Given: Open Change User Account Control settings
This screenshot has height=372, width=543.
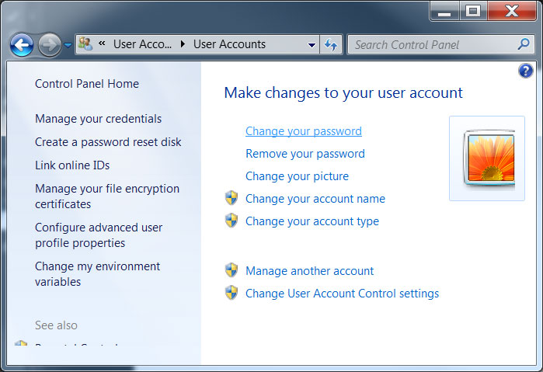Looking at the screenshot, I should pos(342,294).
